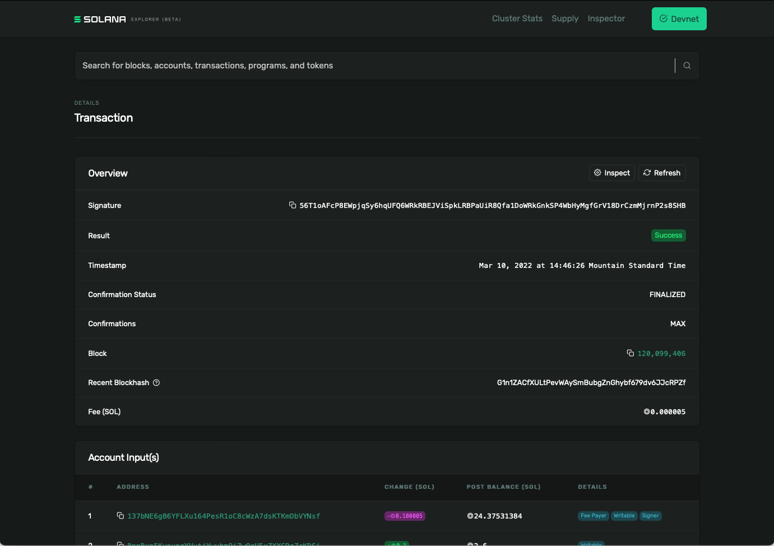Screen dimensions: 774x546
Task: Toggle the Devnet cluster selector
Action: 679,18
